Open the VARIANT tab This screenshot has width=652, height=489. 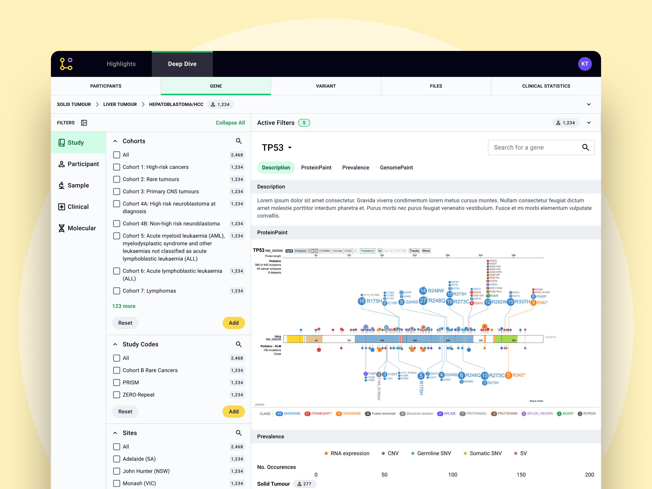[326, 86]
